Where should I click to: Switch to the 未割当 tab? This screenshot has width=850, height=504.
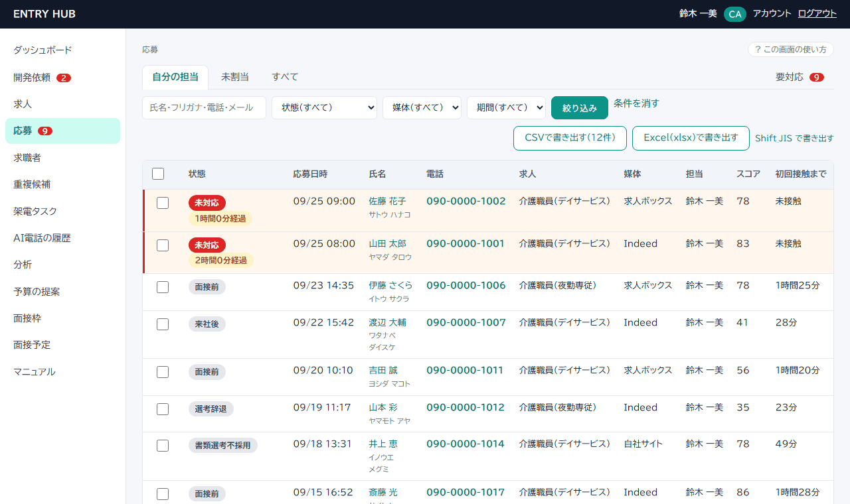pyautogui.click(x=235, y=77)
